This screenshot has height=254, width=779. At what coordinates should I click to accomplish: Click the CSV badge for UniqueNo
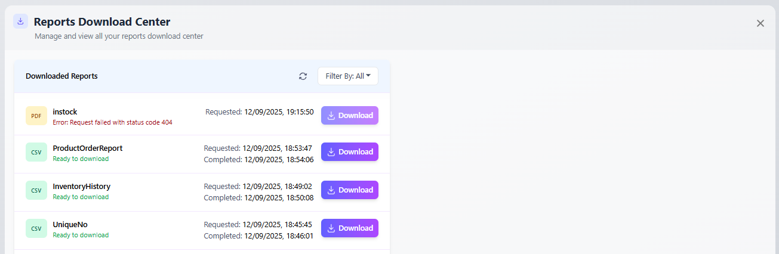coord(36,228)
